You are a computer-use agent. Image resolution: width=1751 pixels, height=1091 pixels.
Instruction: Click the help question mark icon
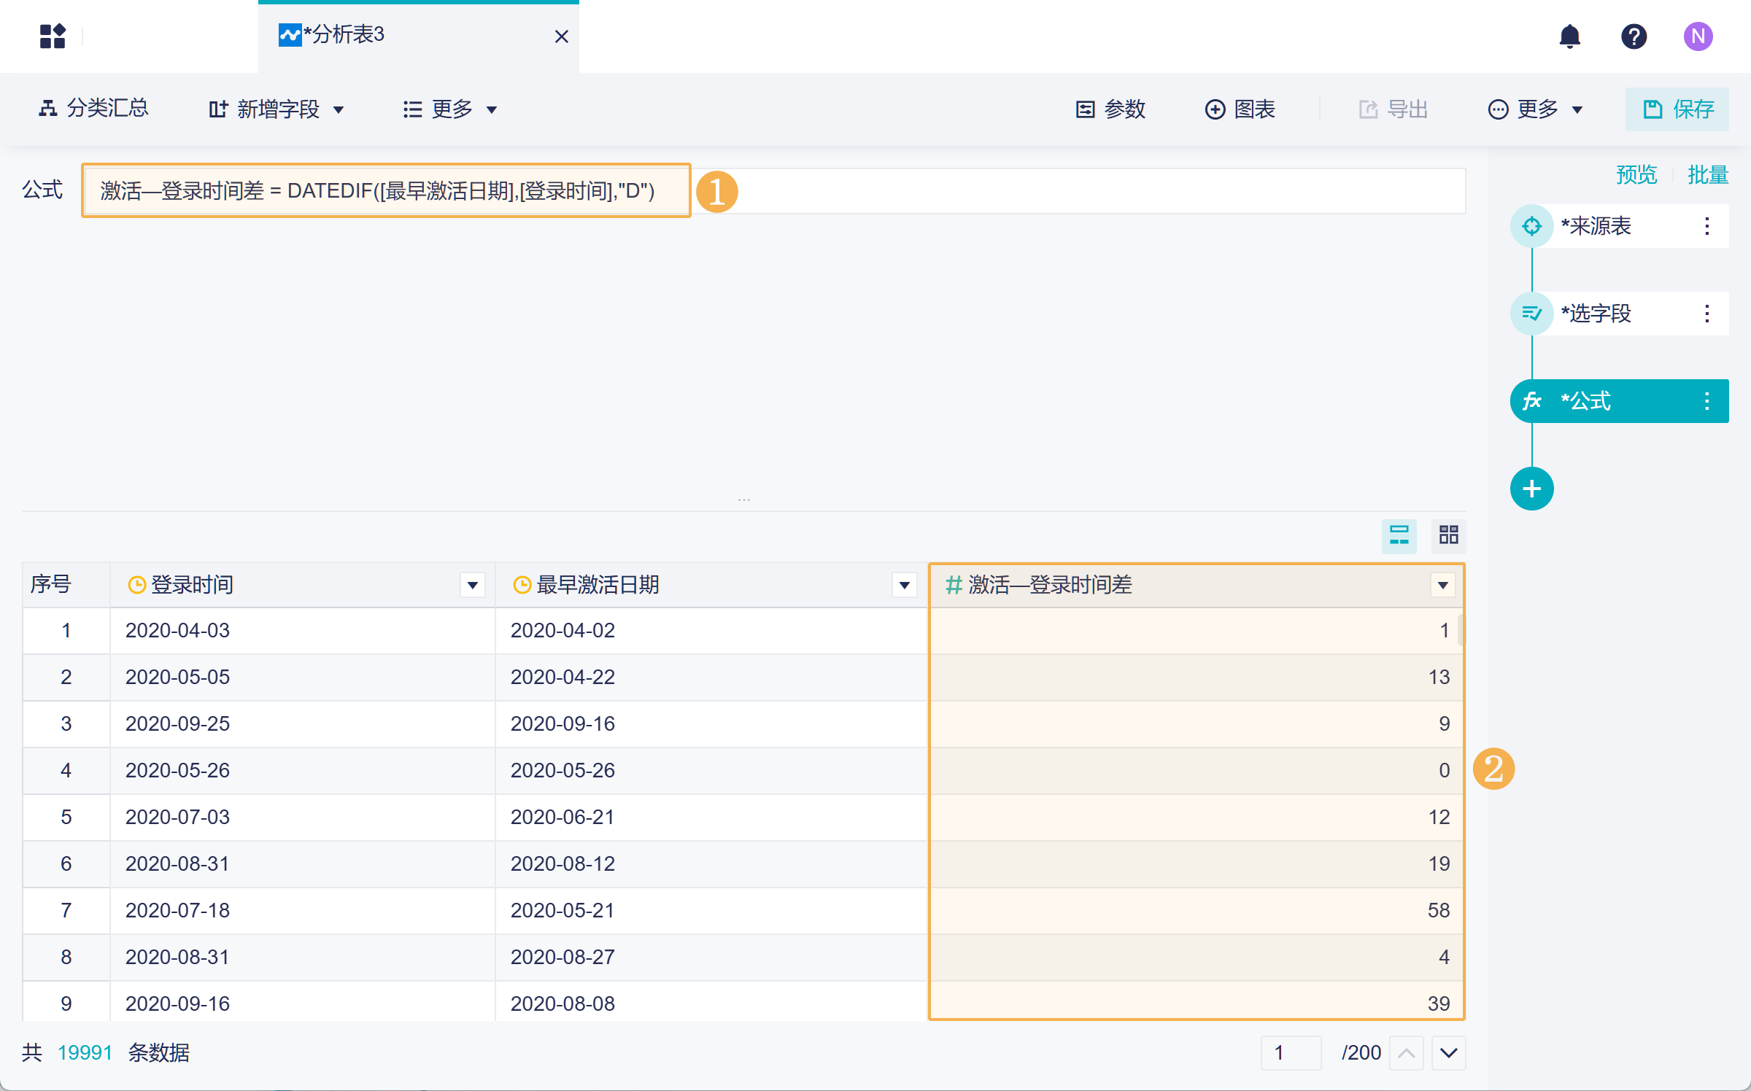pyautogui.click(x=1634, y=36)
